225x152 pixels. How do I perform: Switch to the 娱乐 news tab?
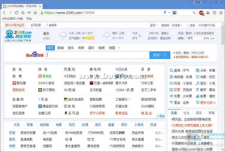click(x=199, y=113)
